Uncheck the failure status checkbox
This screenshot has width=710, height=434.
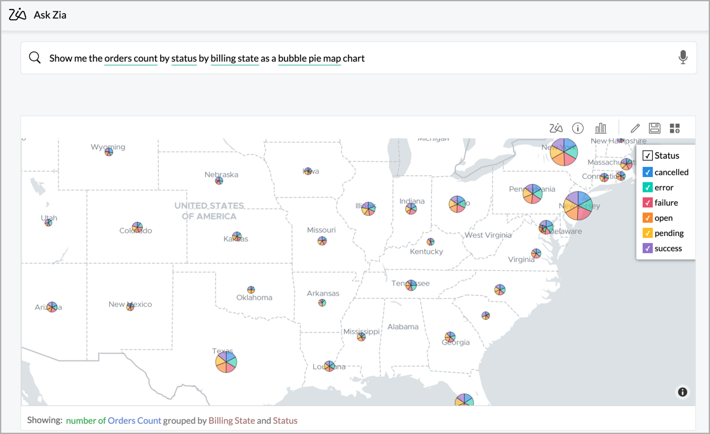(x=647, y=202)
